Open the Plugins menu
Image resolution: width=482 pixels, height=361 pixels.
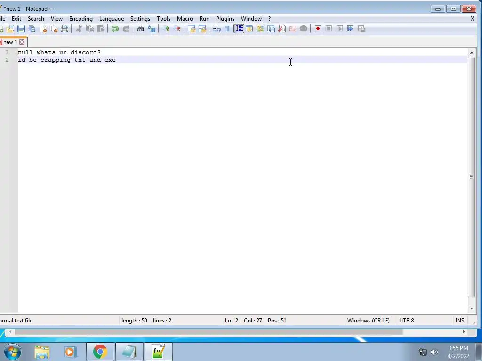(x=225, y=19)
